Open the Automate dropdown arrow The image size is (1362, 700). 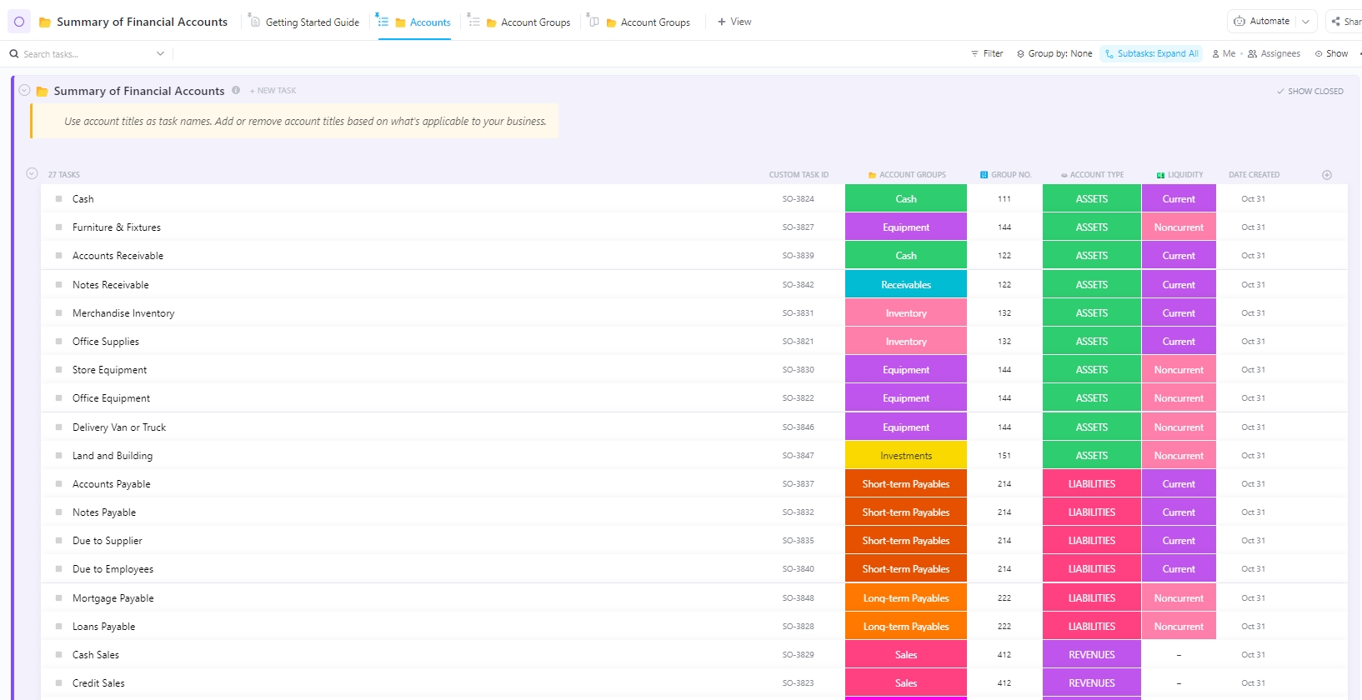pos(1306,22)
